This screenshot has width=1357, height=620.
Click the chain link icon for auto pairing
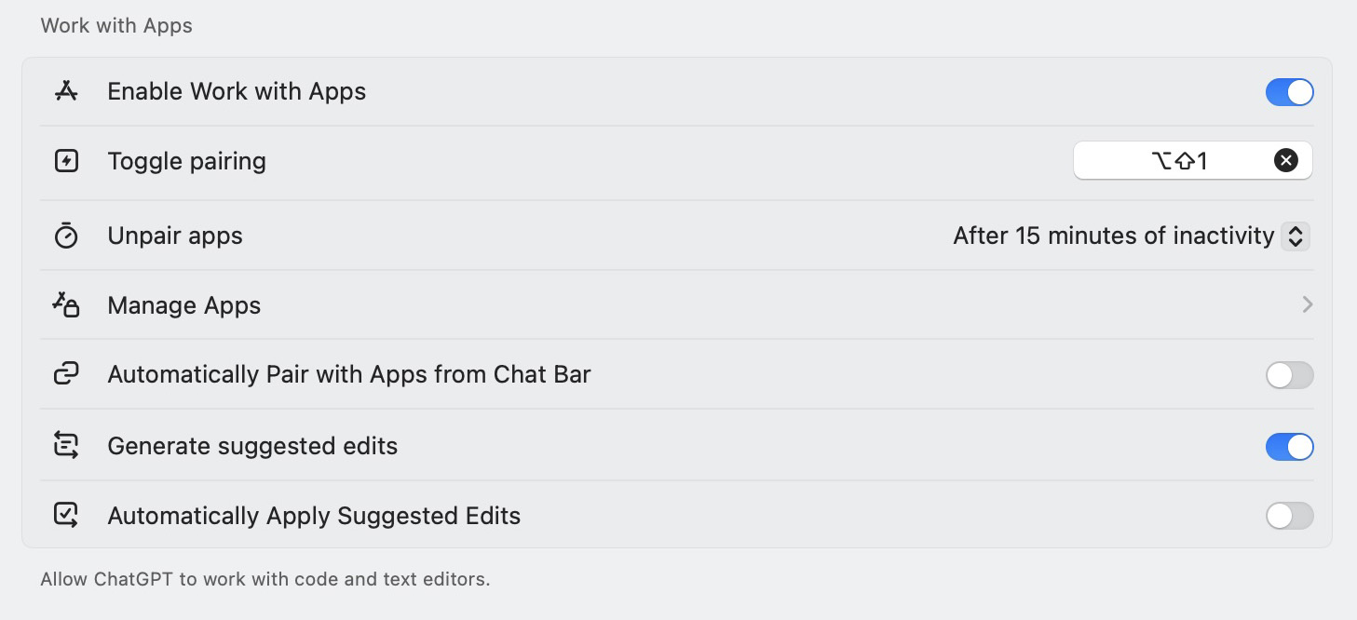(66, 374)
